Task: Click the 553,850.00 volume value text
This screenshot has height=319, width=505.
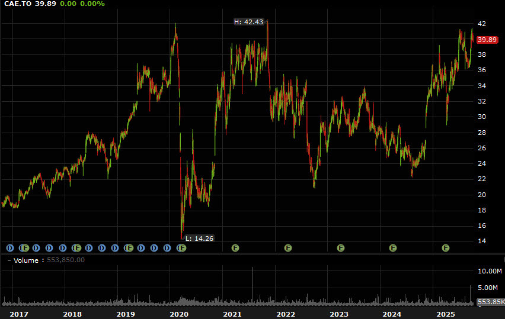Action: pos(65,260)
